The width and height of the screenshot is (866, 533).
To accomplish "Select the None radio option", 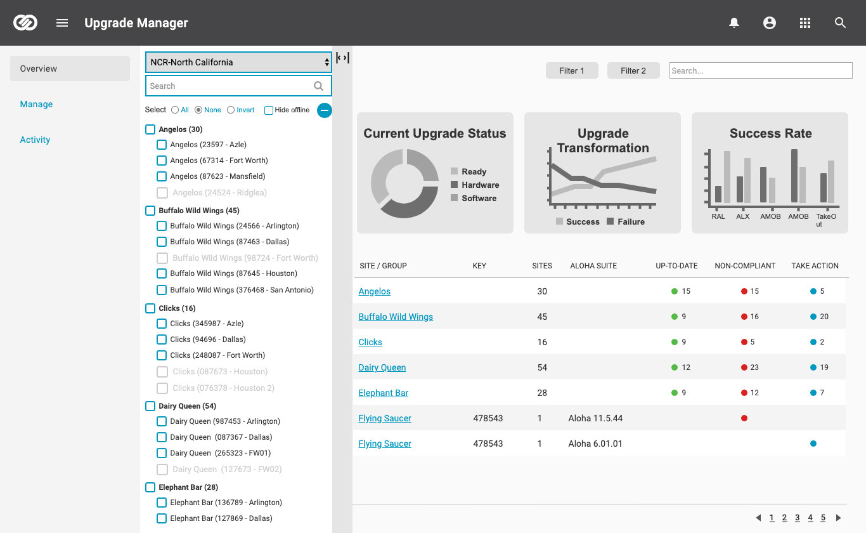I will coord(198,110).
